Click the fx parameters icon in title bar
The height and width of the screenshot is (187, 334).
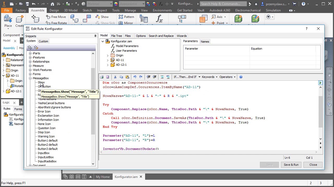[x=161, y=4]
